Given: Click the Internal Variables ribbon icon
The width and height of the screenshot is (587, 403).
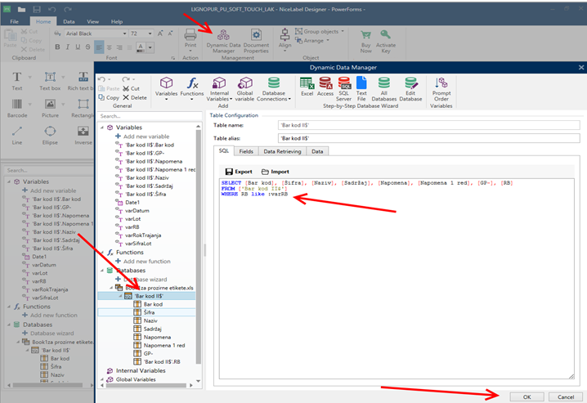Looking at the screenshot, I should (219, 89).
